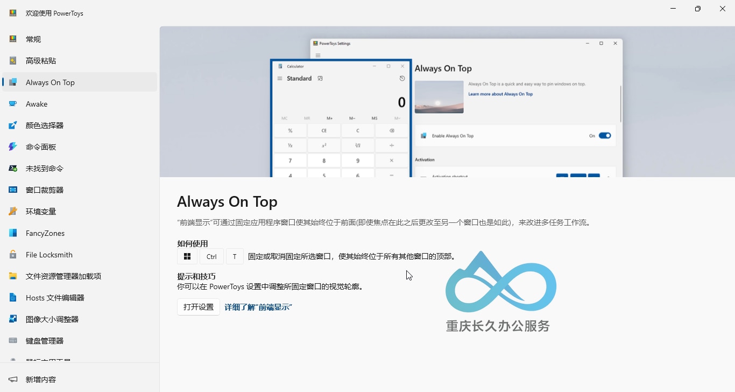The height and width of the screenshot is (392, 735).
Task: Click the PowerToys logo in title bar
Action: coord(13,13)
